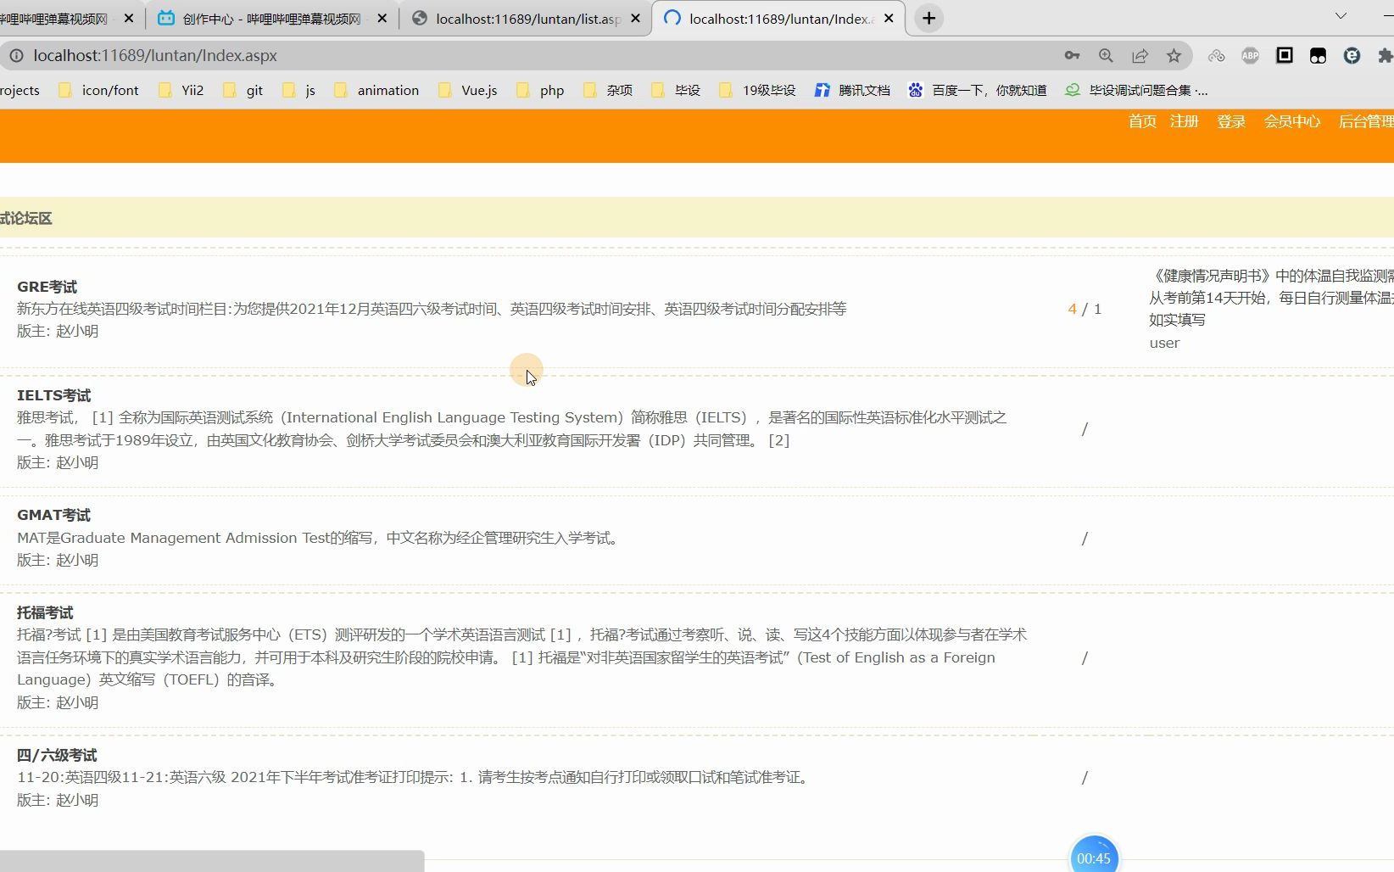Open the Adblock Plus extension icon

(x=1250, y=55)
